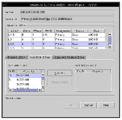
Task: Click the Remove Disk button
Action: (x=60, y=82)
